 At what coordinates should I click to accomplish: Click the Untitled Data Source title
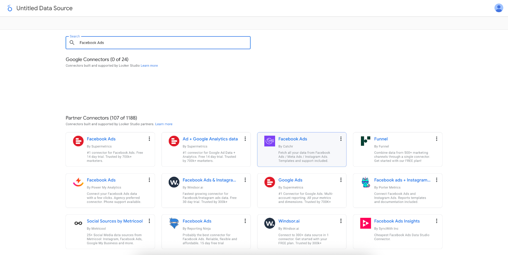(x=44, y=8)
